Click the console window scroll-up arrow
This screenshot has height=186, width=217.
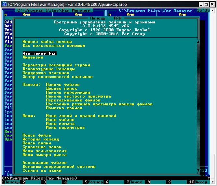(212, 10)
